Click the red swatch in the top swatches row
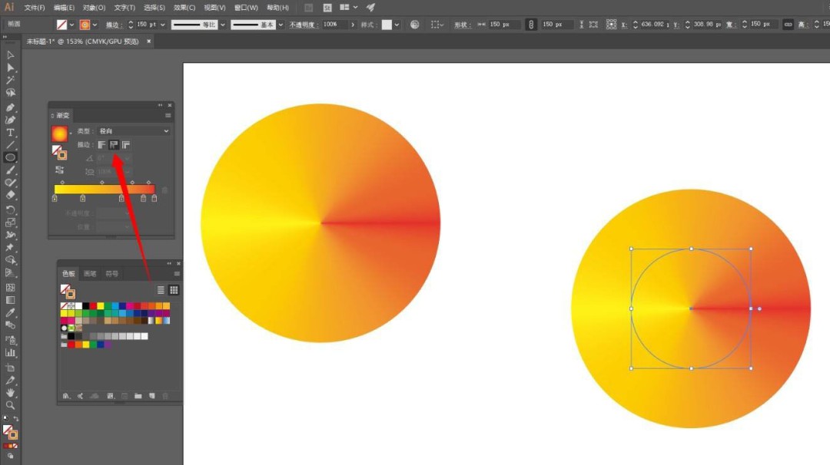830x465 pixels. (93, 306)
